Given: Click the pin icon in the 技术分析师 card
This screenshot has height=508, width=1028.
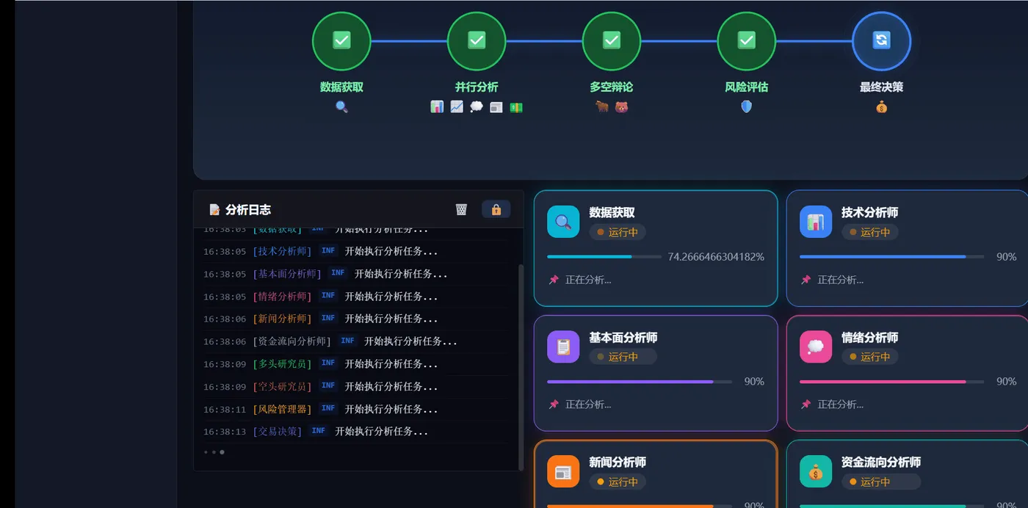Looking at the screenshot, I should [x=806, y=280].
